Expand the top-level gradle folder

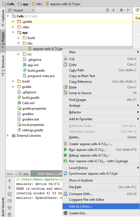pyautogui.click(x=13, y=87)
